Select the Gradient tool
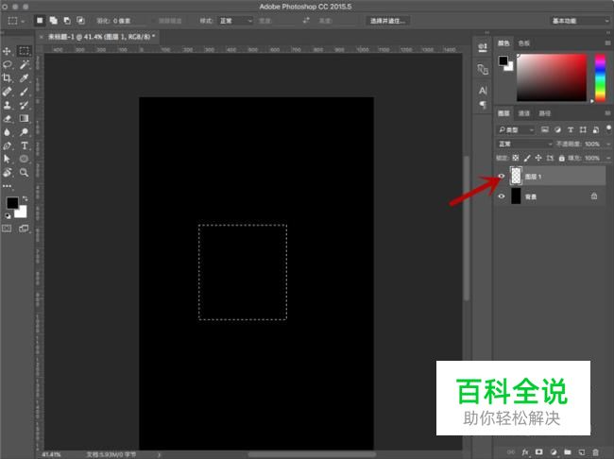Screen dimensions: 614x459 [x=24, y=119]
